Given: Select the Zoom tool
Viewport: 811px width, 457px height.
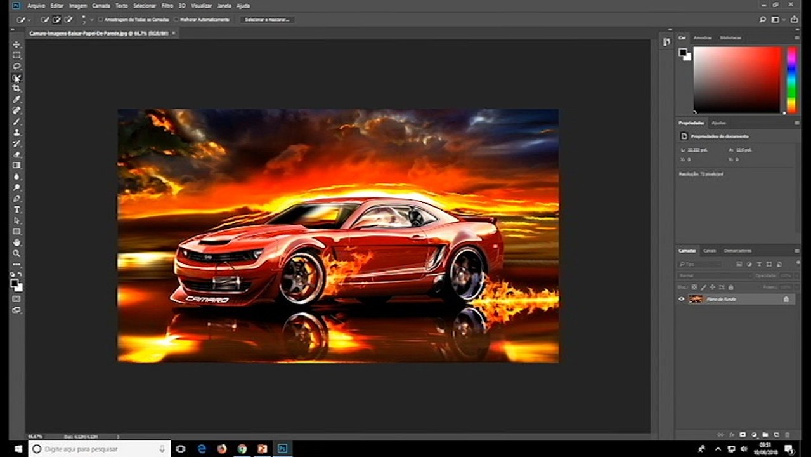Looking at the screenshot, I should (16, 253).
